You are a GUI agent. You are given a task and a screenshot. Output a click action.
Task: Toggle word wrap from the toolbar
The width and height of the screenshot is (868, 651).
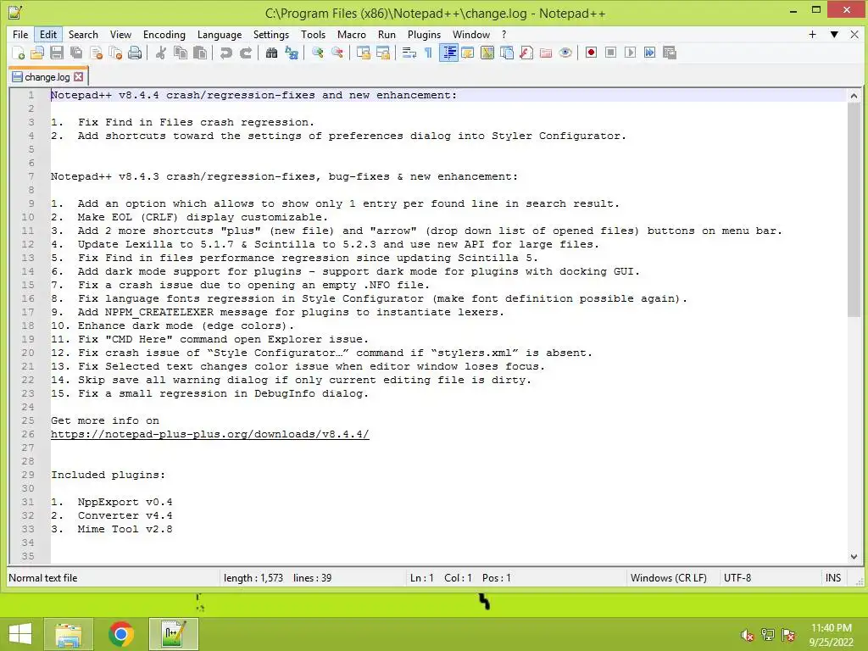click(409, 53)
